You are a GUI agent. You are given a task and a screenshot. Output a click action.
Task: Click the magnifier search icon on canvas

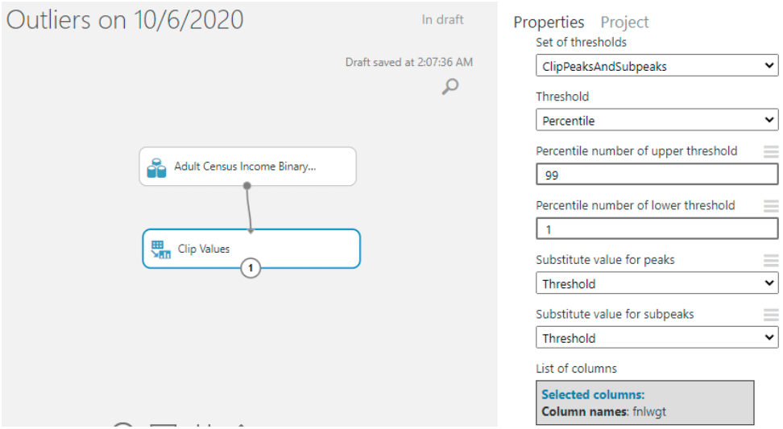(x=450, y=86)
